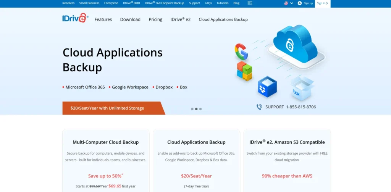Screen dimensions: 391x192
Task: Click support number 1-855-815-8706
Action: [301, 107]
